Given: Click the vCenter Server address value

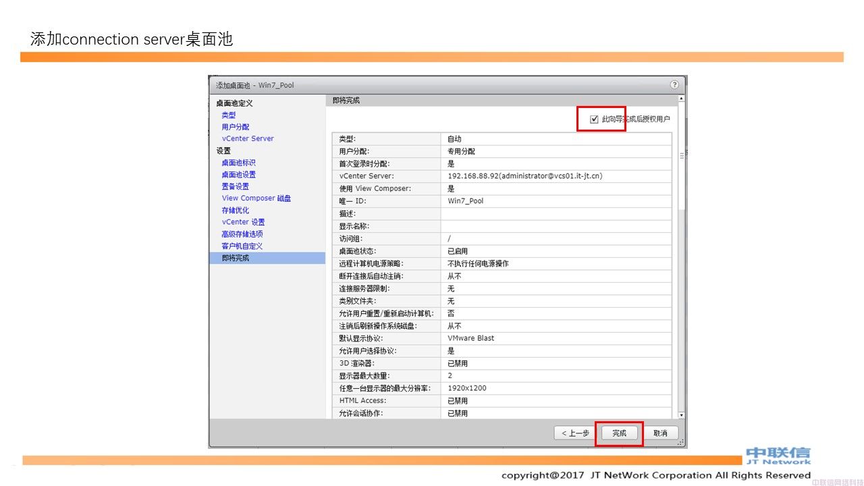Looking at the screenshot, I should click(x=524, y=175).
